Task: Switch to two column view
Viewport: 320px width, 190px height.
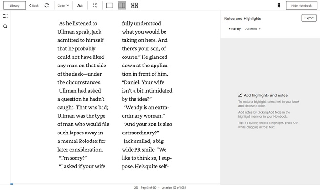Action: coord(122,6)
